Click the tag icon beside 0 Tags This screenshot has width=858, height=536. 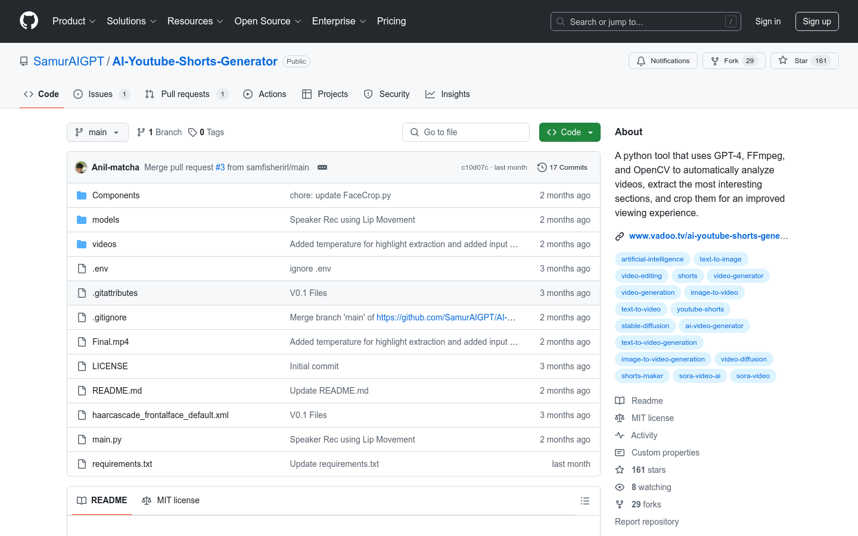coord(192,132)
